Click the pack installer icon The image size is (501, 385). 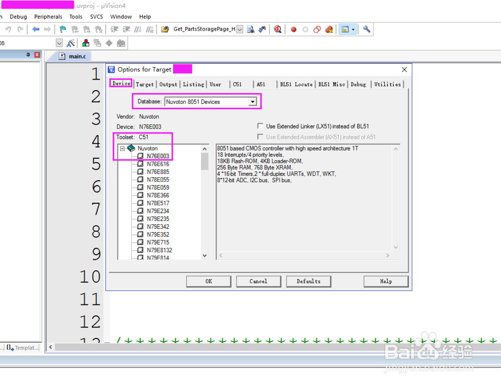pyautogui.click(x=121, y=43)
